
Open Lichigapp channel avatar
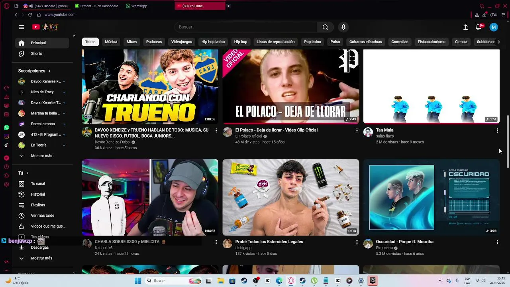228,244
